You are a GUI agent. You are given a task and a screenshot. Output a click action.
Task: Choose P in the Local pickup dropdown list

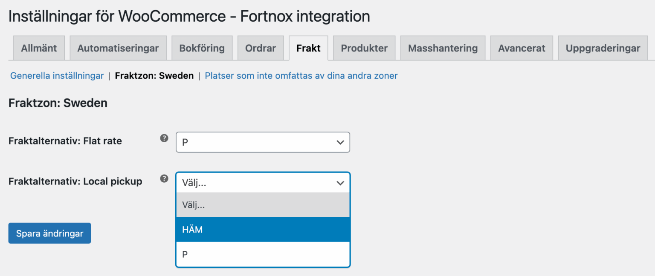pyautogui.click(x=263, y=254)
